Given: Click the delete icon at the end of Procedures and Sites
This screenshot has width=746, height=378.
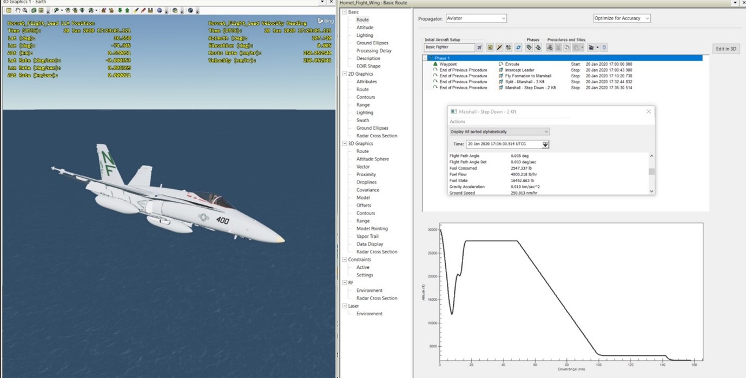Looking at the screenshot, I should 604,47.
